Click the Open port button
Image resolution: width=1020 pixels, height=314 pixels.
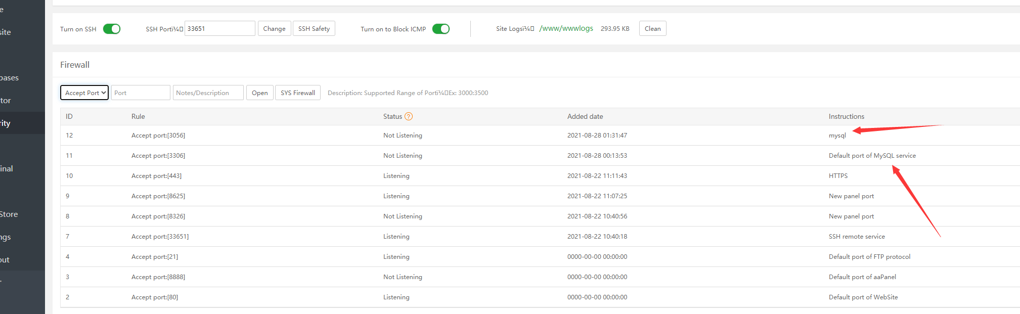coord(260,93)
